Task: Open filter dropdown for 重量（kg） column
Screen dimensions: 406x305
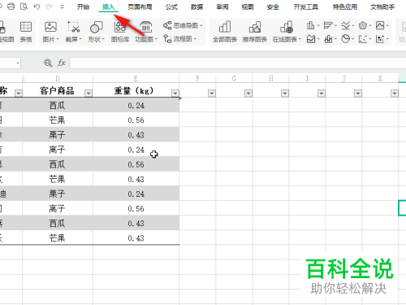Action: [175, 94]
